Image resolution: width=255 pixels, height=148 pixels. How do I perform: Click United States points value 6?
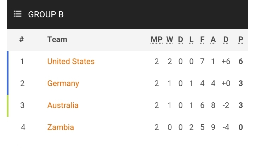click(241, 62)
